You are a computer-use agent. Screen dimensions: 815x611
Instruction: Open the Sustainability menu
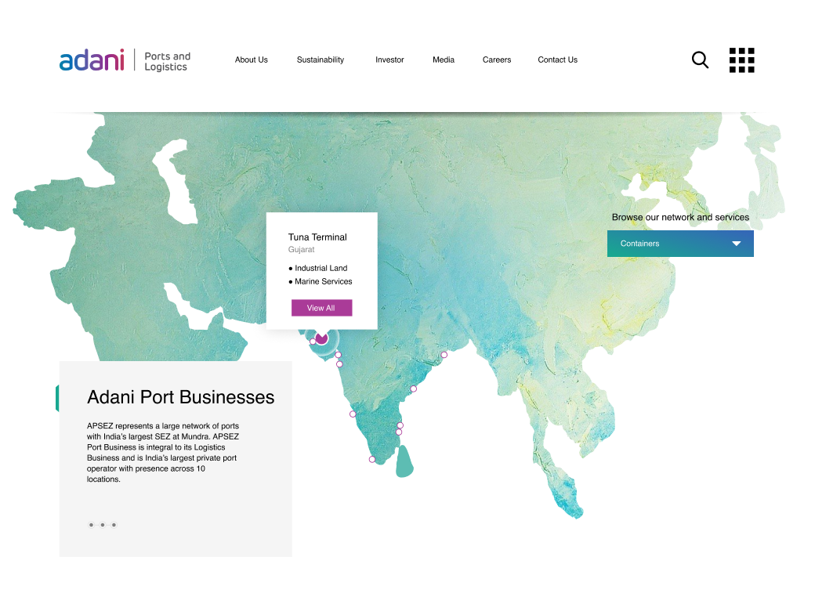(321, 60)
